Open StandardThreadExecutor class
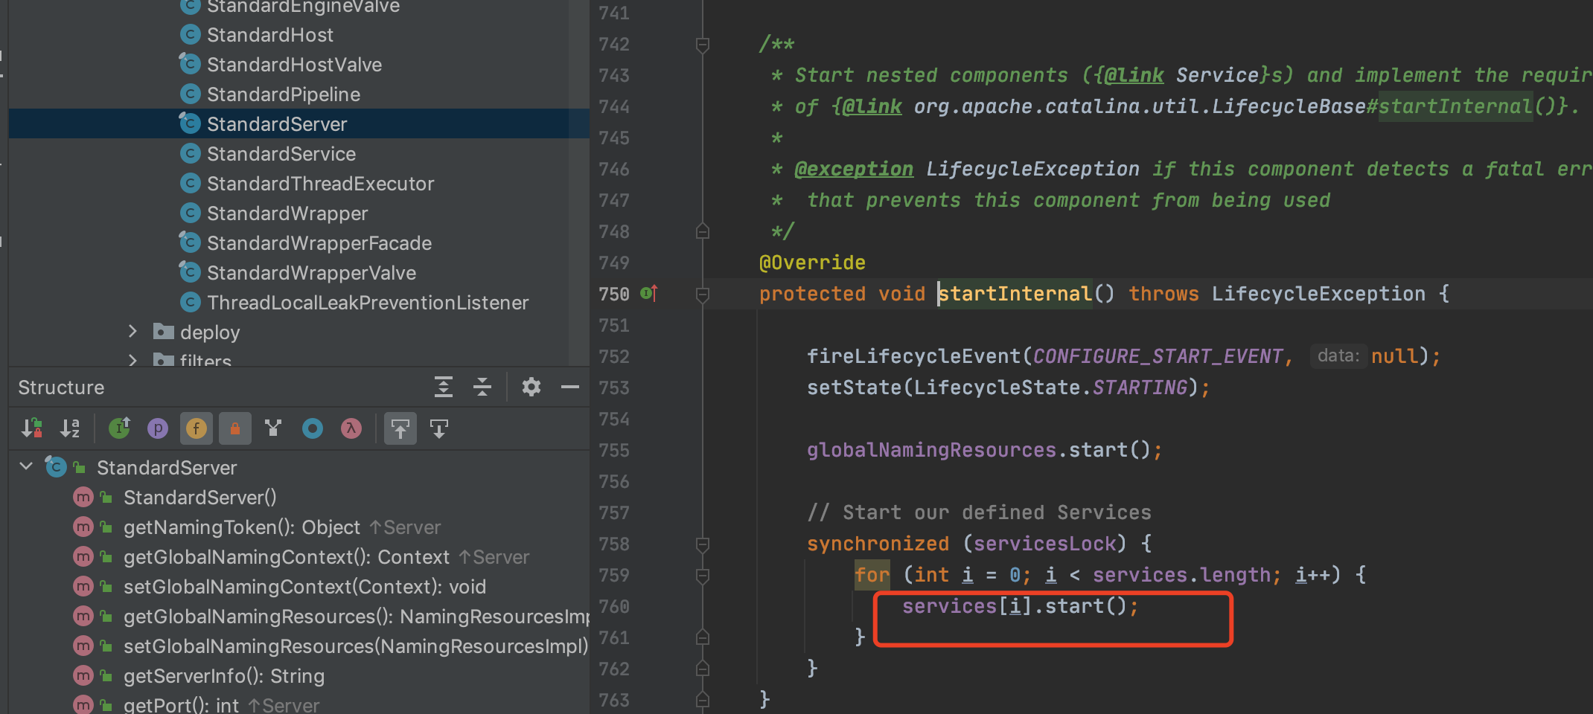Screen dimensions: 1593x714 point(320,184)
